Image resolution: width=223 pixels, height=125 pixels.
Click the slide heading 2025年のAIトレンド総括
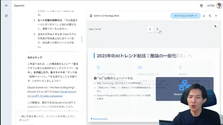(x=136, y=56)
